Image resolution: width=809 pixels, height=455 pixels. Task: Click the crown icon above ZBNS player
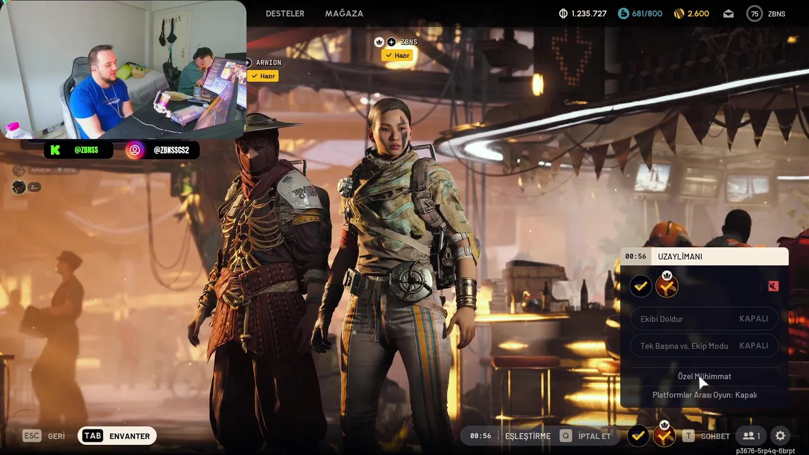[379, 42]
